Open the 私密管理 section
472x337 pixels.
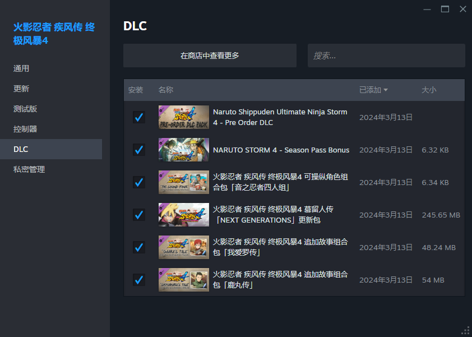tap(29, 169)
